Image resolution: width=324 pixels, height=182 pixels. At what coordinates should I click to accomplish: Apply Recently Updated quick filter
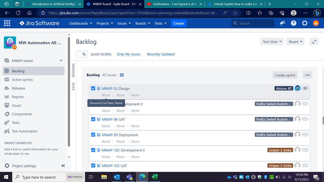(x=161, y=54)
